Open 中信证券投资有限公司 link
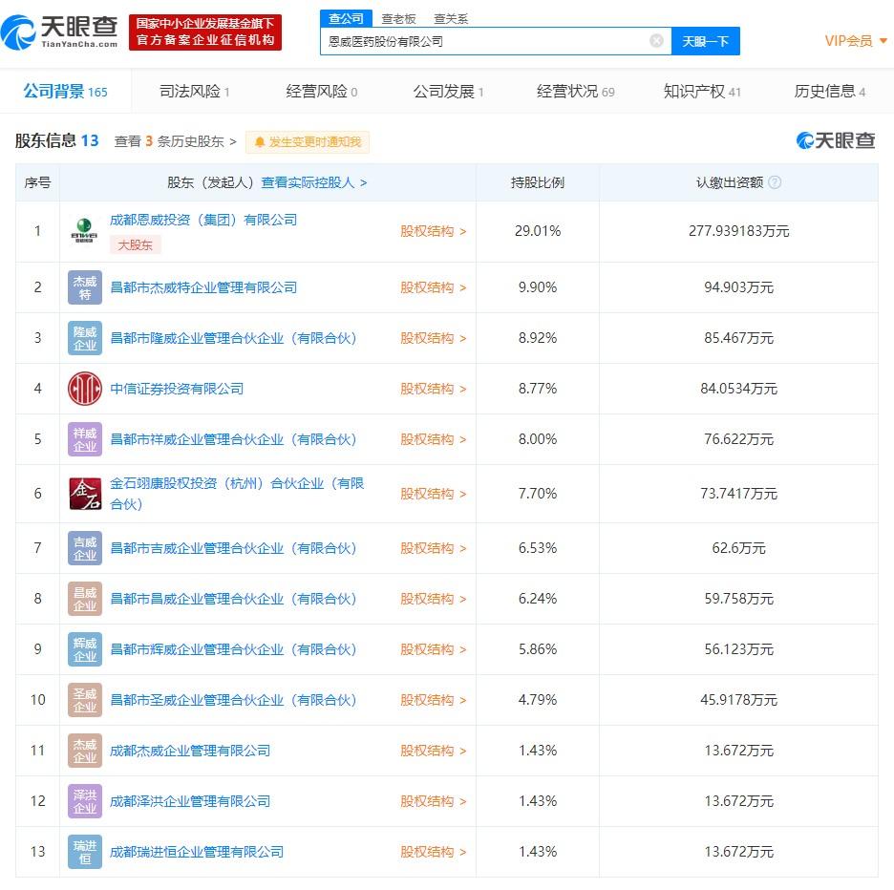The image size is (894, 890). pos(177,389)
